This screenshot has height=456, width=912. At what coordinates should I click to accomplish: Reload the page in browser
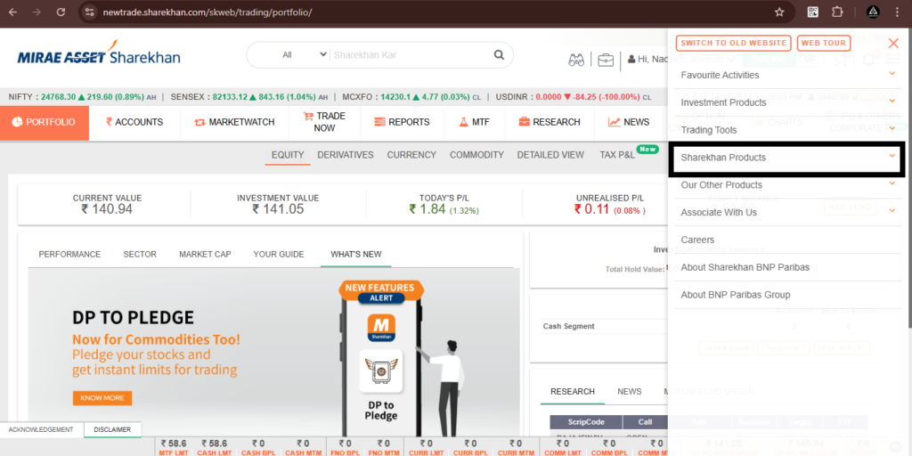pyautogui.click(x=61, y=12)
